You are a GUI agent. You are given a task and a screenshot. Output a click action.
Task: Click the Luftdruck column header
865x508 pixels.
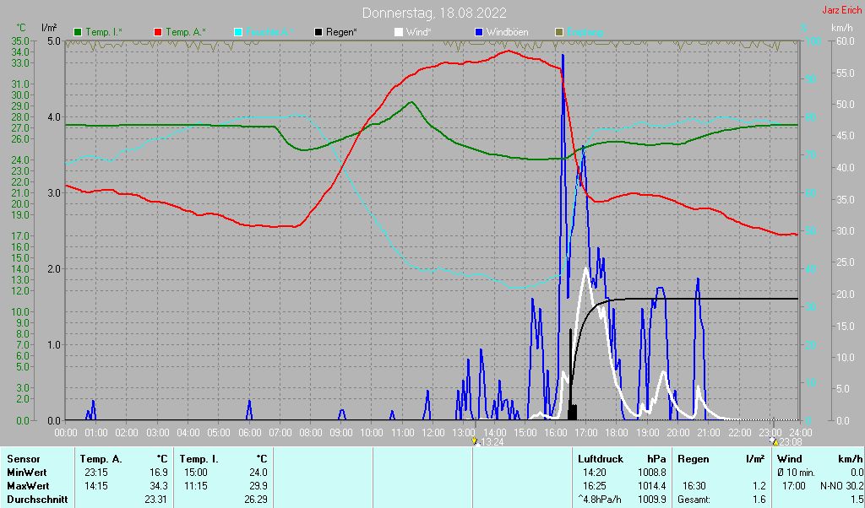599,458
